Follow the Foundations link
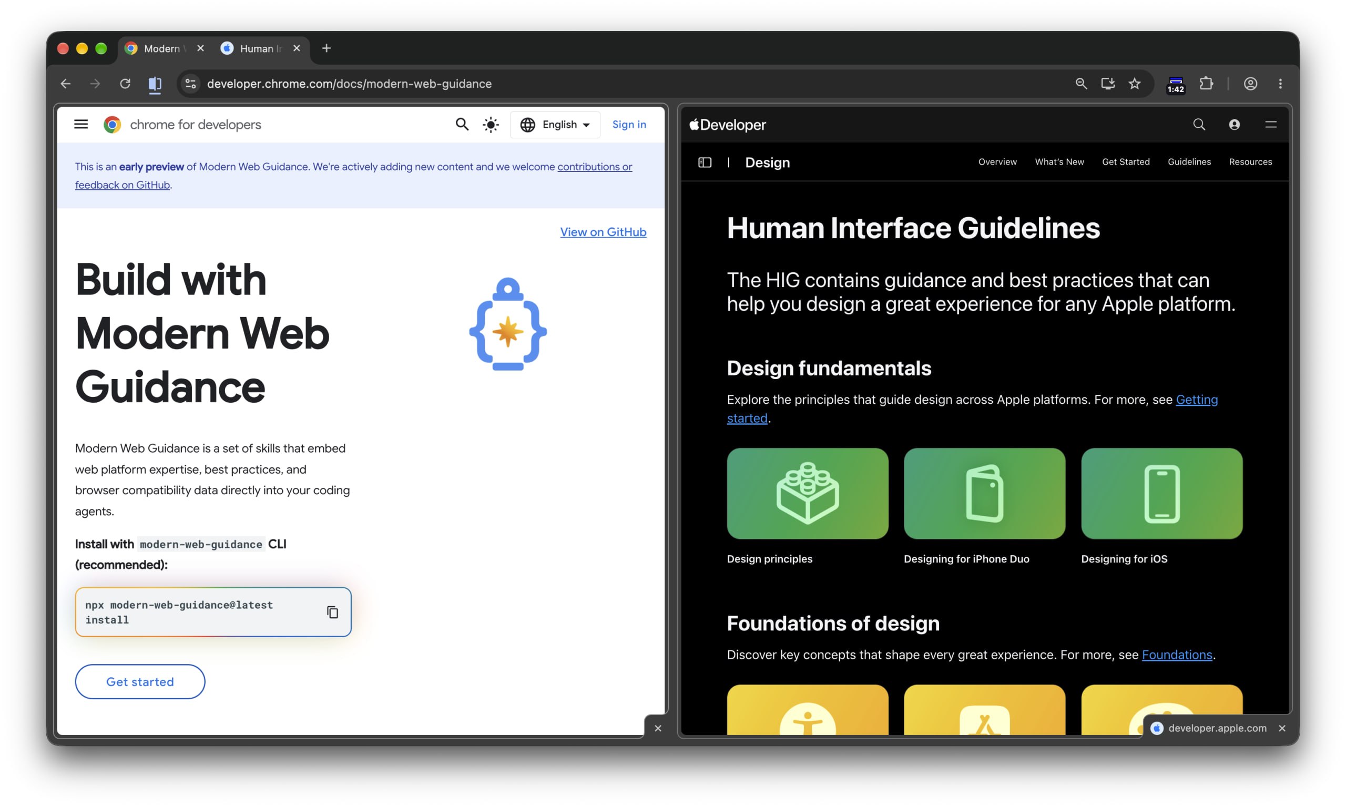Screen dimensions: 1346x807 pyautogui.click(x=1177, y=655)
